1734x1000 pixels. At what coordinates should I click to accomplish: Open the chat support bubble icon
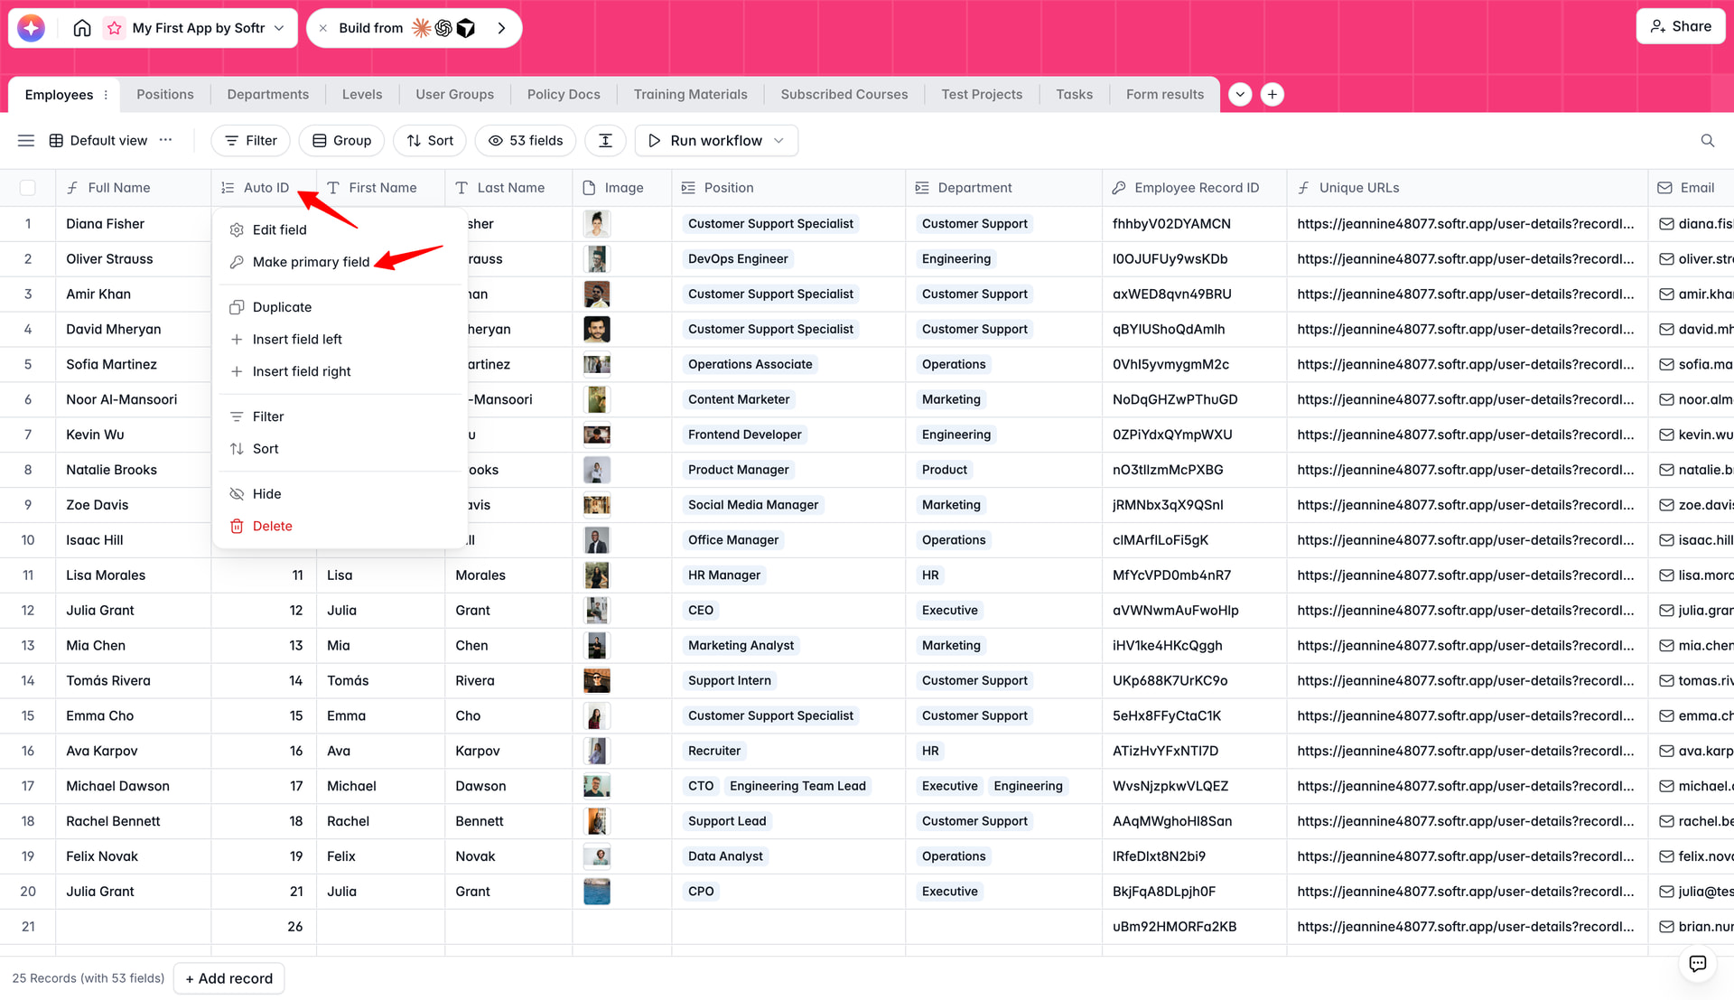pos(1697,963)
